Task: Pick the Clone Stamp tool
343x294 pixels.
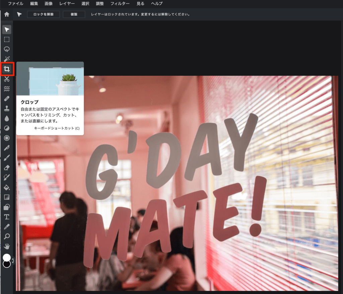Action: point(6,109)
